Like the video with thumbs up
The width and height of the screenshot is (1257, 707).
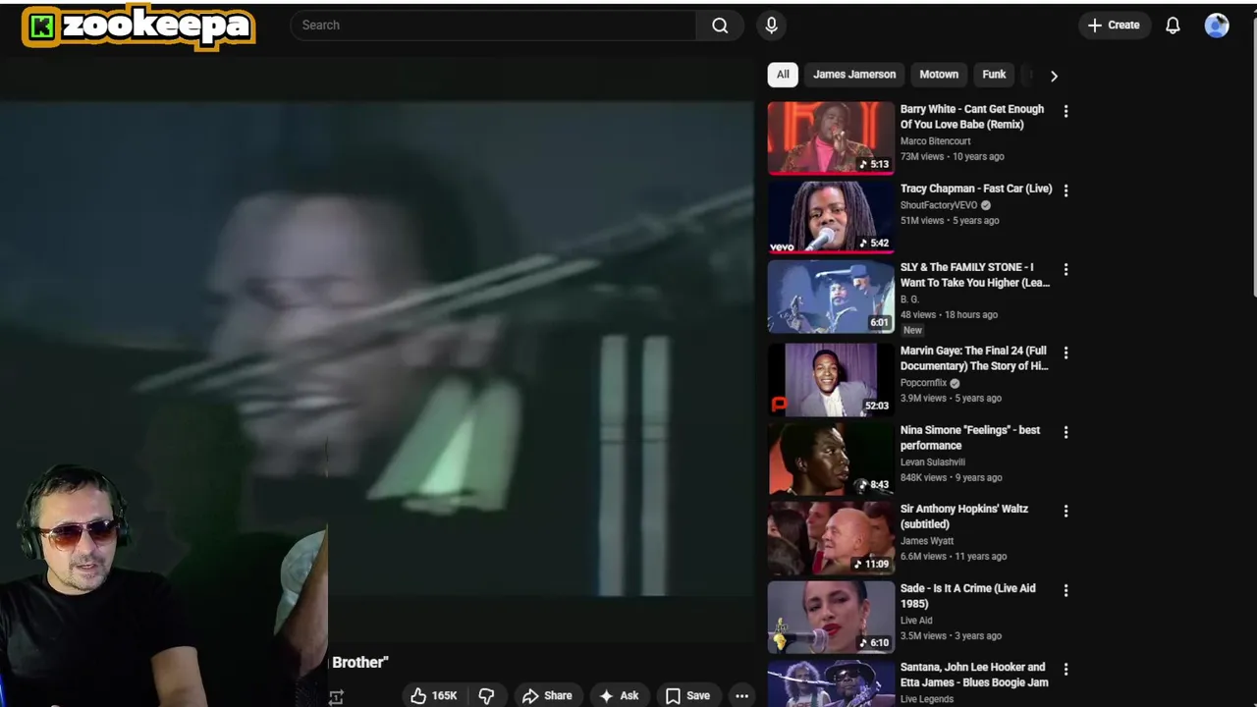(433, 695)
